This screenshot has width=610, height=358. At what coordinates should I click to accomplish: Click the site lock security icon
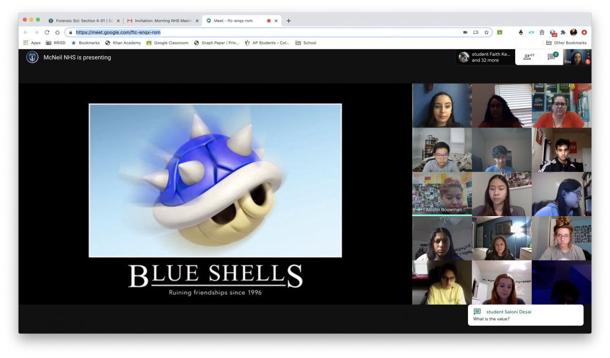(x=71, y=32)
